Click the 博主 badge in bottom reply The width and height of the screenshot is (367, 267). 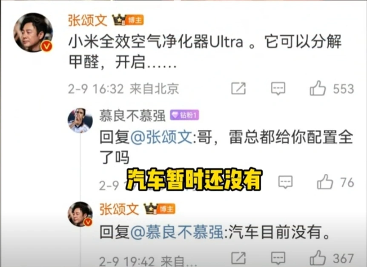(159, 209)
